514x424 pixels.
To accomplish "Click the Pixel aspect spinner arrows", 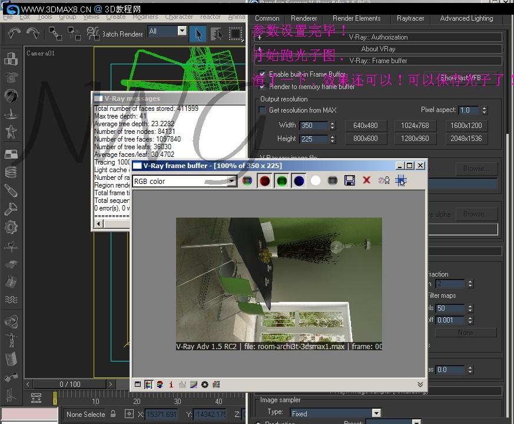I will 484,110.
